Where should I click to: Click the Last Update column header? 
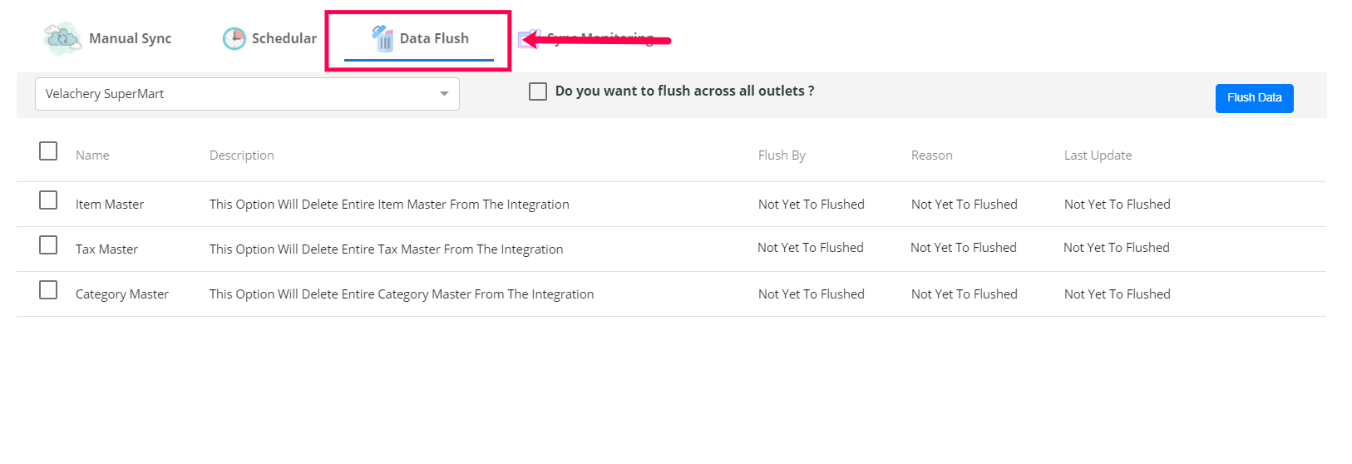pyautogui.click(x=1098, y=155)
